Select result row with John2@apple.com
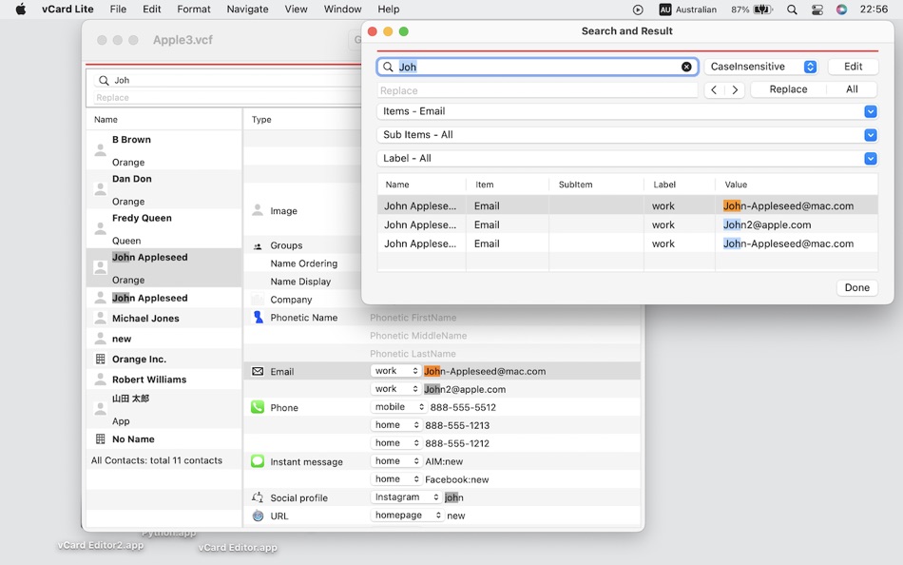The width and height of the screenshot is (903, 565). click(627, 224)
